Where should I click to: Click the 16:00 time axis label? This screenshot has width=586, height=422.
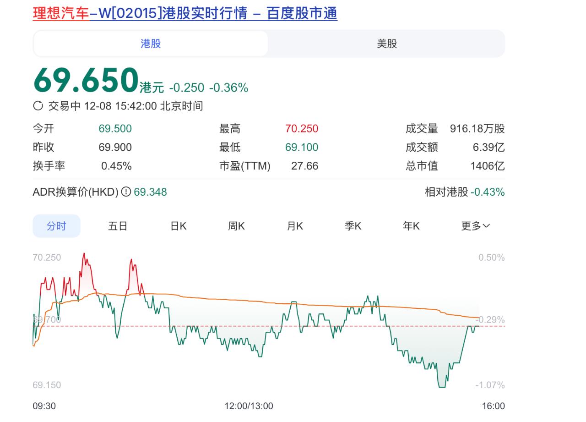(x=494, y=406)
